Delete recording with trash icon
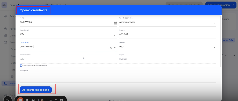 [61, 100]
